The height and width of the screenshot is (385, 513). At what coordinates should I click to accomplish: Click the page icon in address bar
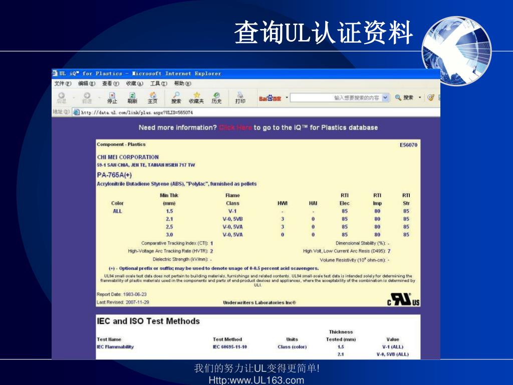[x=76, y=112]
